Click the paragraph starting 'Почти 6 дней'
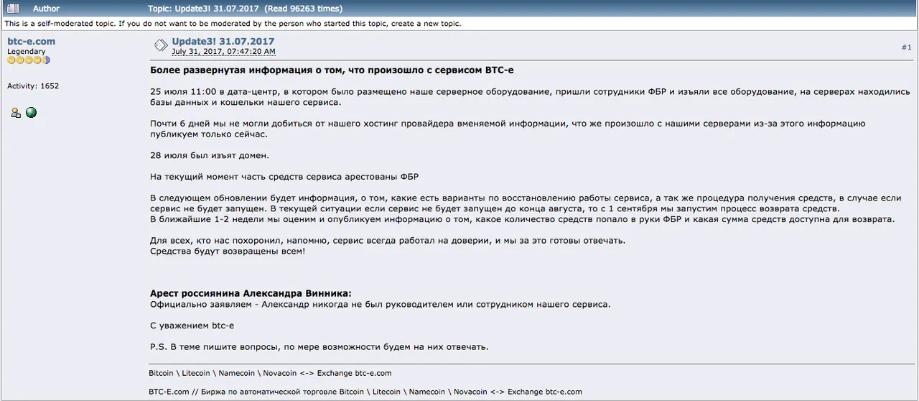The height and width of the screenshot is (401, 919). [x=508, y=129]
